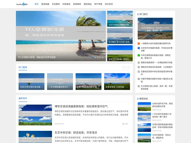Image resolution: width=191 pixels, height=143 pixels.
Task: Open ranked item 中国不锈钢空调架市场前十强
Action: pyautogui.click(x=157, y=80)
